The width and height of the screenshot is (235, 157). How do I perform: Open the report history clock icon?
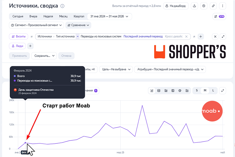point(204,6)
